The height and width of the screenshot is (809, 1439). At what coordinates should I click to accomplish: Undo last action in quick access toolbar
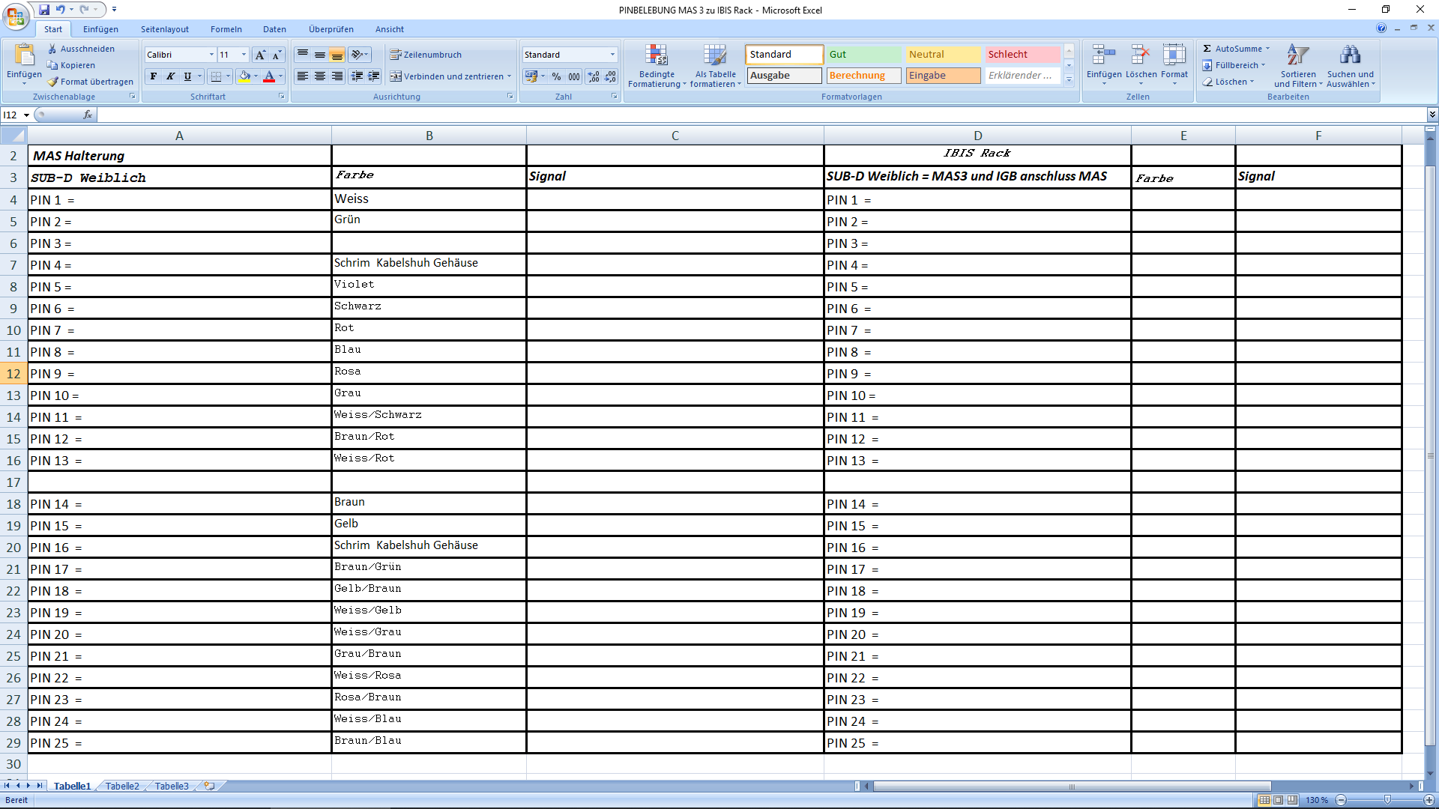[x=61, y=10]
